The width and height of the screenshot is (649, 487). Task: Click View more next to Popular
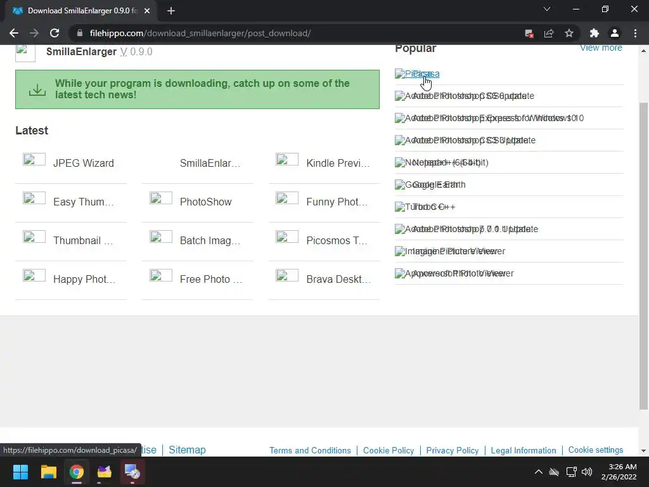point(601,48)
